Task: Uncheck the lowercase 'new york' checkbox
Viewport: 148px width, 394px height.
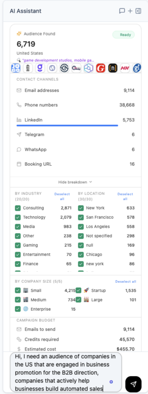Action: coord(81,264)
